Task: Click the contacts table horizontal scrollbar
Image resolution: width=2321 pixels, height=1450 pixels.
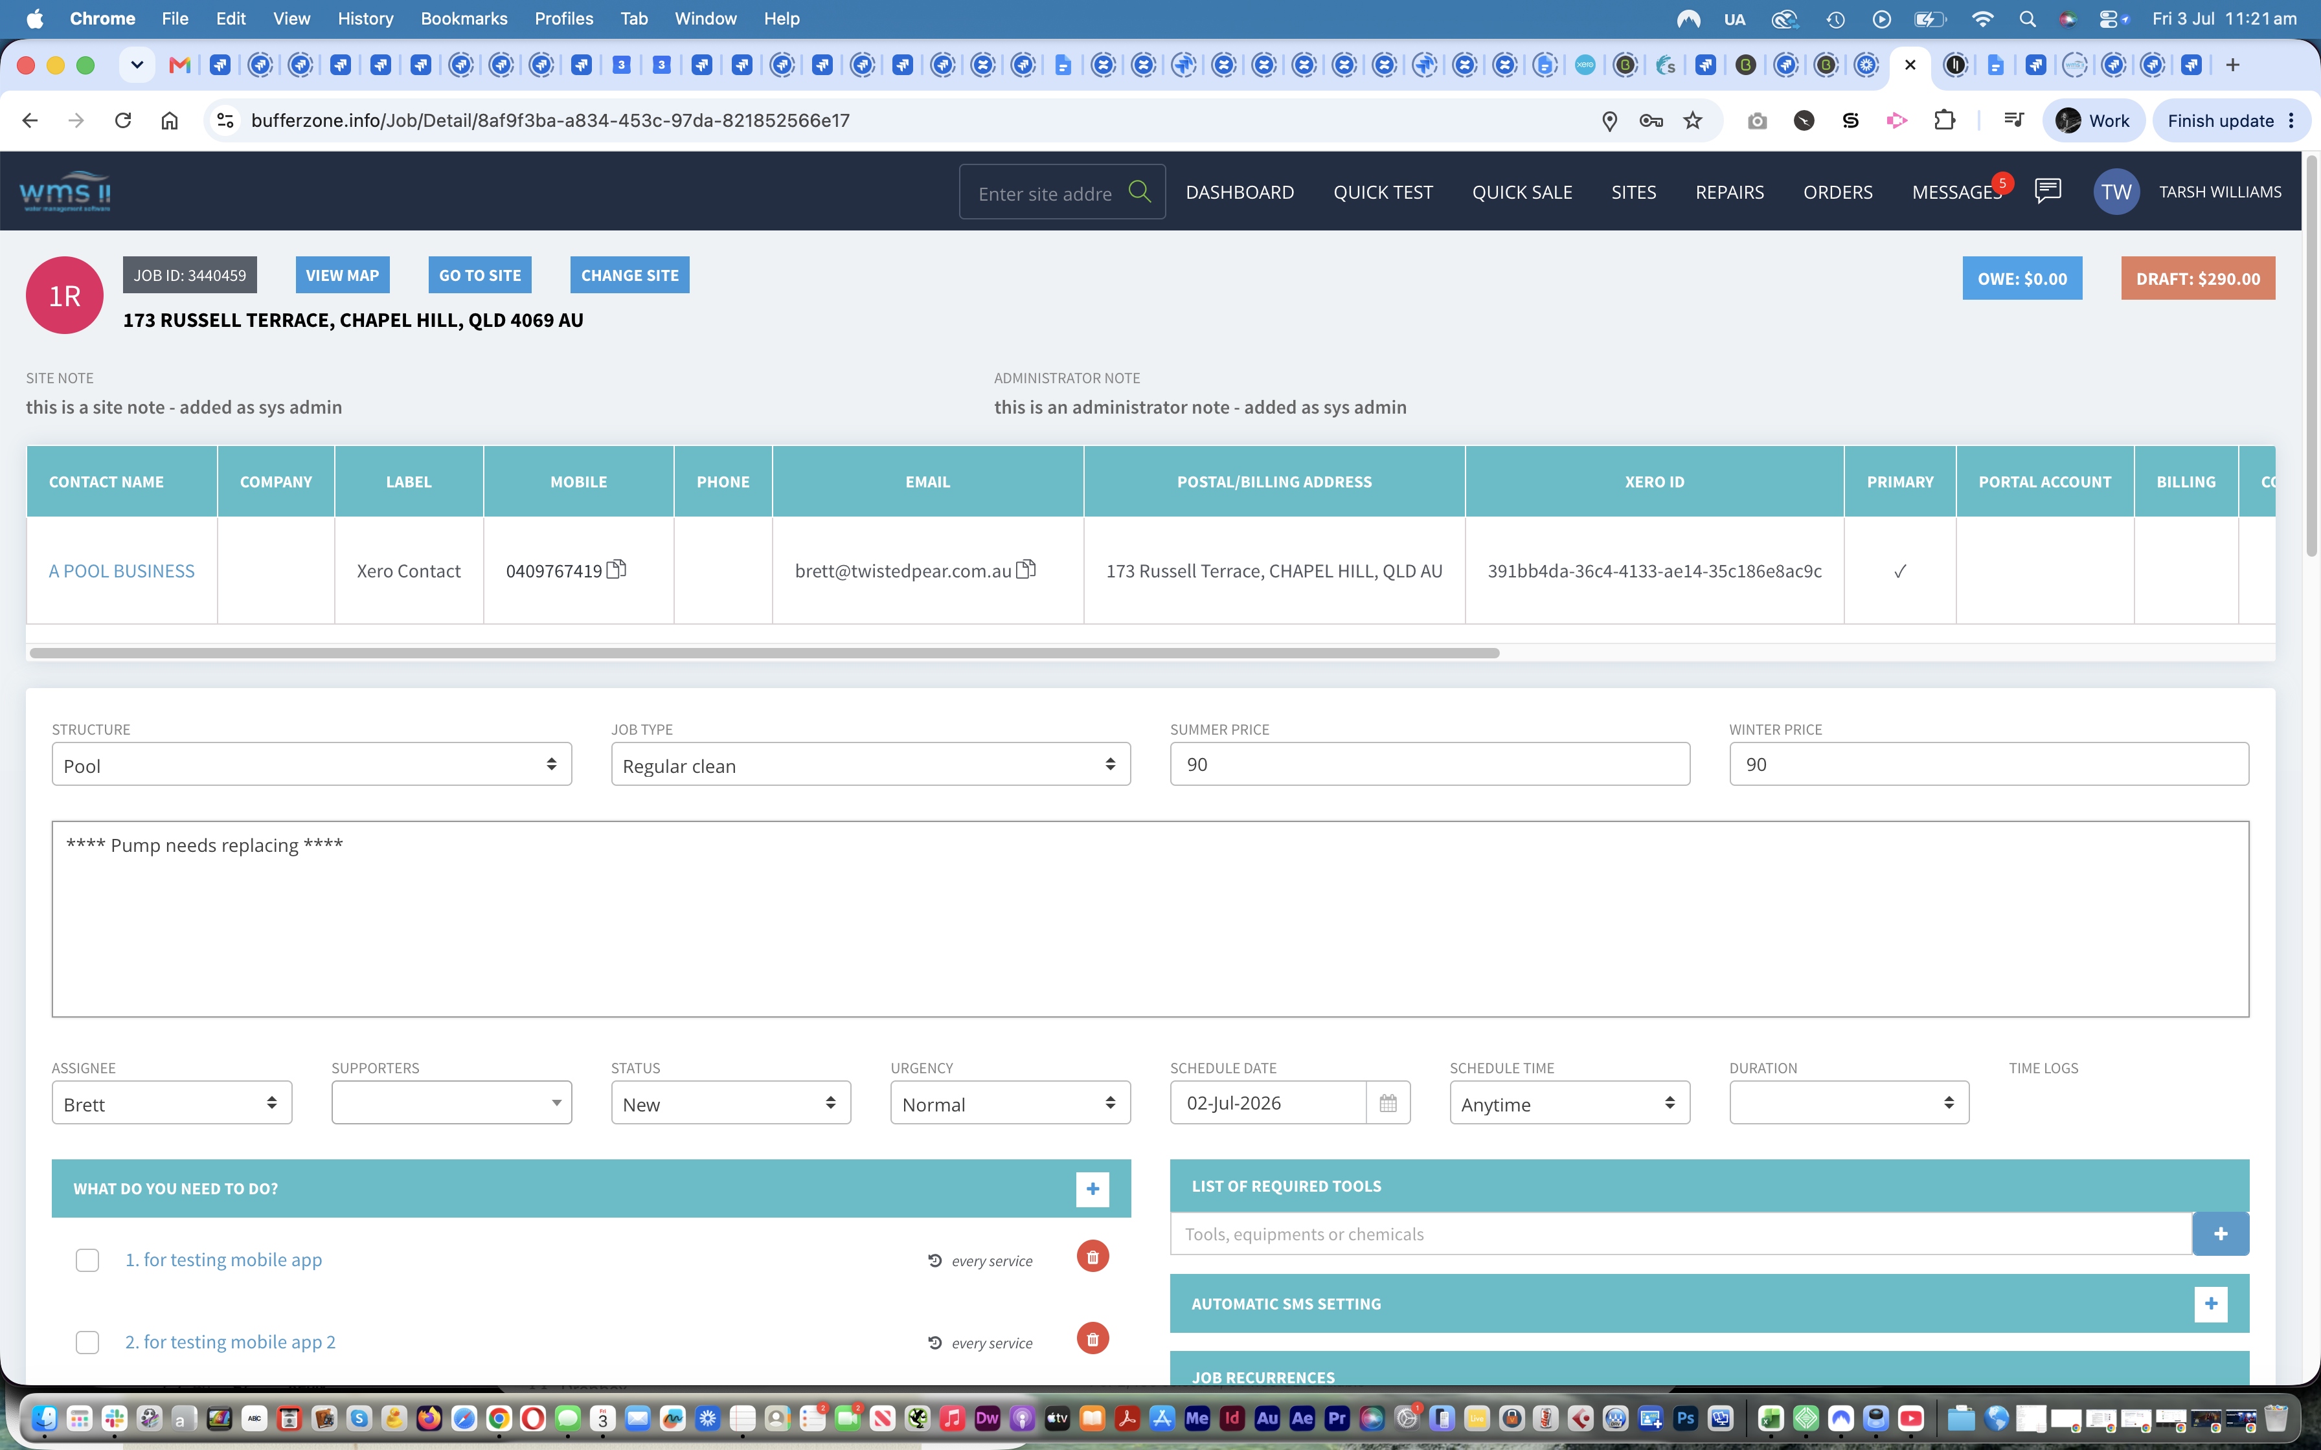Action: click(x=764, y=653)
